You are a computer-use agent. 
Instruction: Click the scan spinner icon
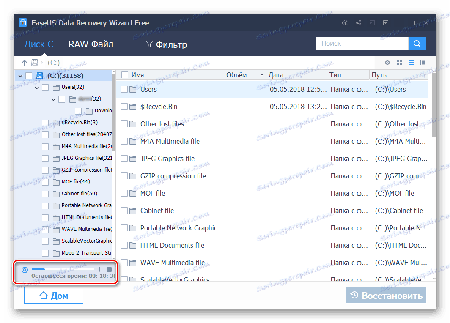25,270
